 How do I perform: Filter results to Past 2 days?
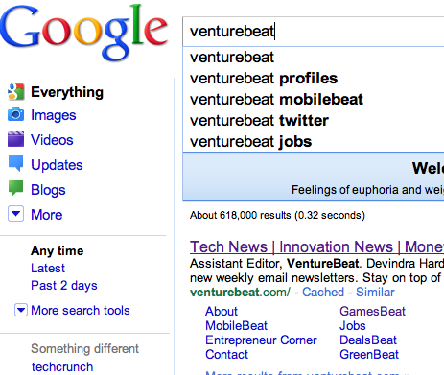[64, 286]
